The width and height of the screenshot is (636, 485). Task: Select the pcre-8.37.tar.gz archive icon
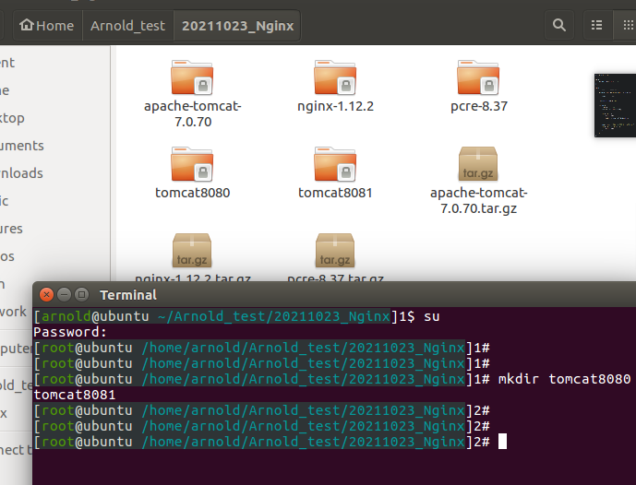click(x=335, y=251)
